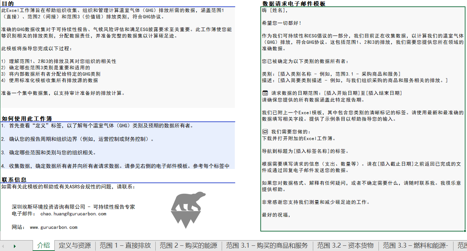Click 非常感谢您支持我们测量和减少碳足迹的工作
The image size is (467, 251).
click(x=316, y=202)
